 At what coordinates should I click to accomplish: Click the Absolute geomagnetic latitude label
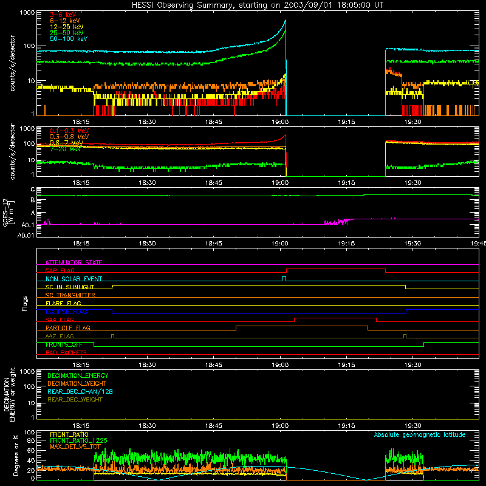[x=420, y=434]
